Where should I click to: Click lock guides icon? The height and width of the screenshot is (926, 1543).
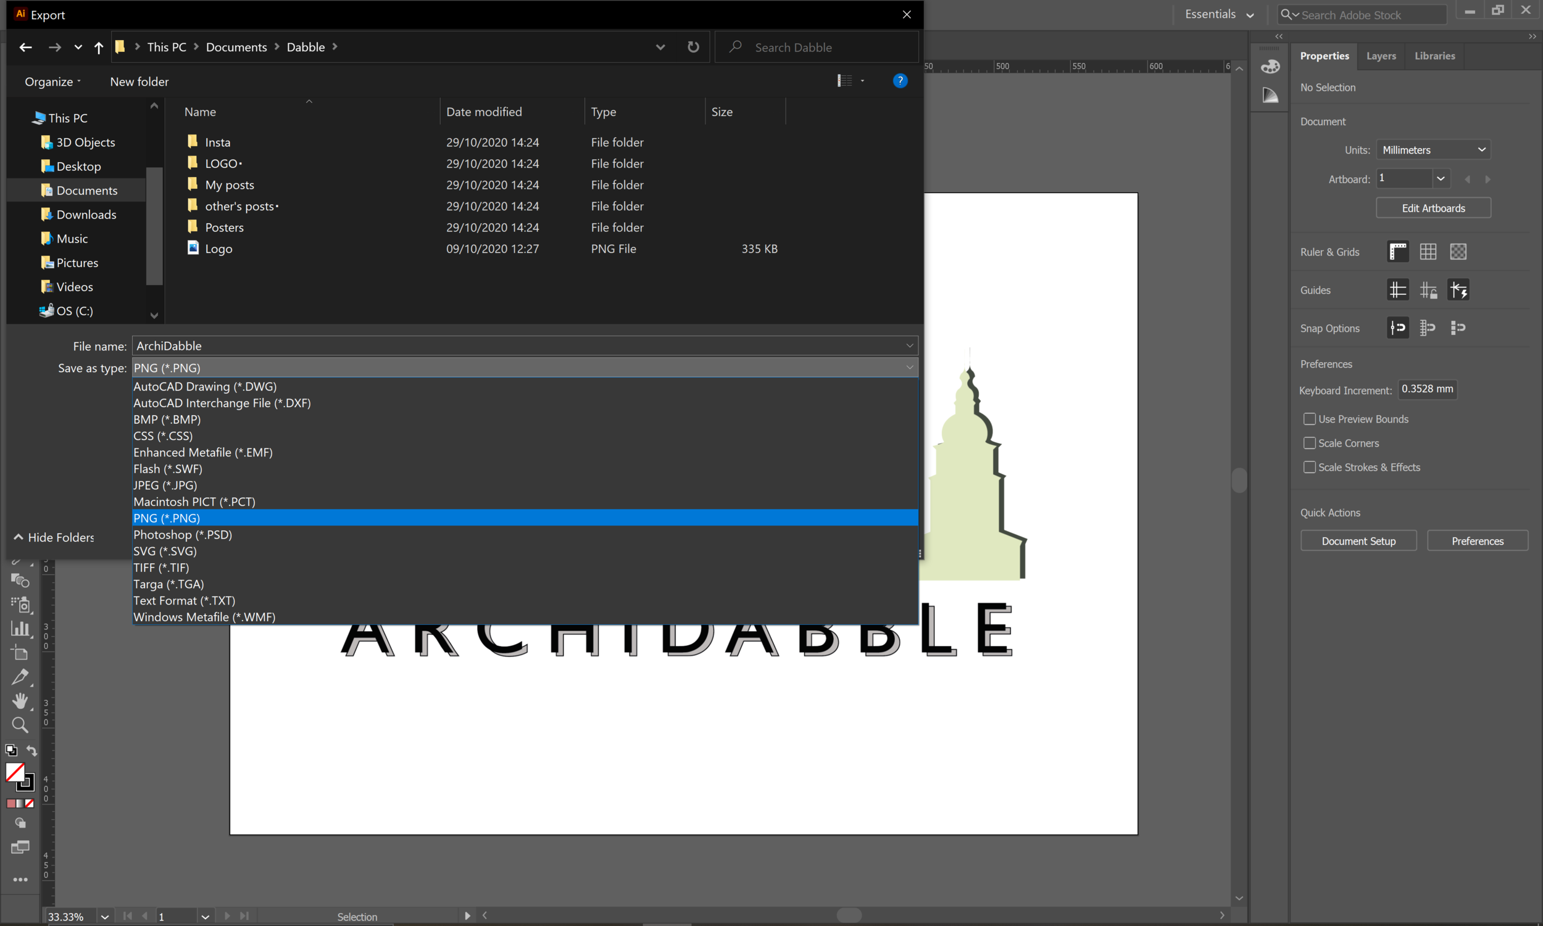(x=1428, y=290)
